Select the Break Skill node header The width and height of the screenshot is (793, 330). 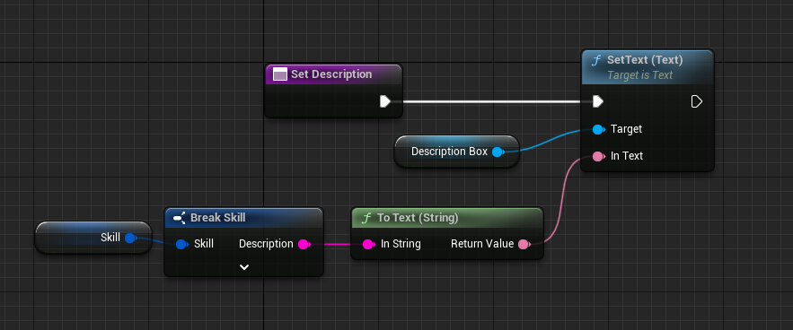(x=243, y=218)
